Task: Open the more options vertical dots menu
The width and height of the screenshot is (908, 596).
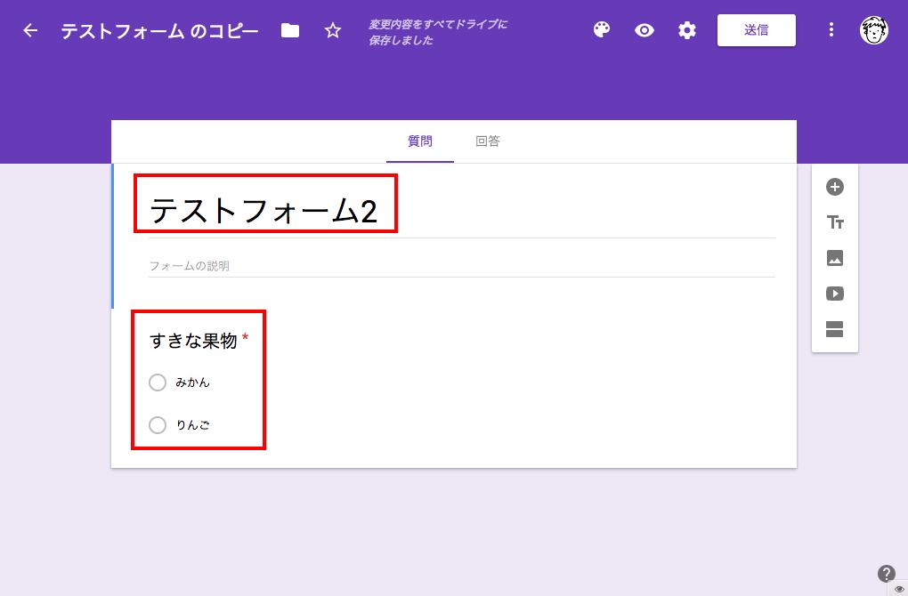Action: pos(831,30)
